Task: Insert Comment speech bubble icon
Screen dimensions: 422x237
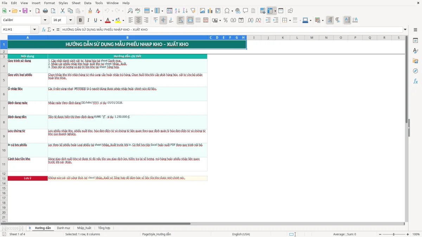Action: pyautogui.click(x=245, y=11)
